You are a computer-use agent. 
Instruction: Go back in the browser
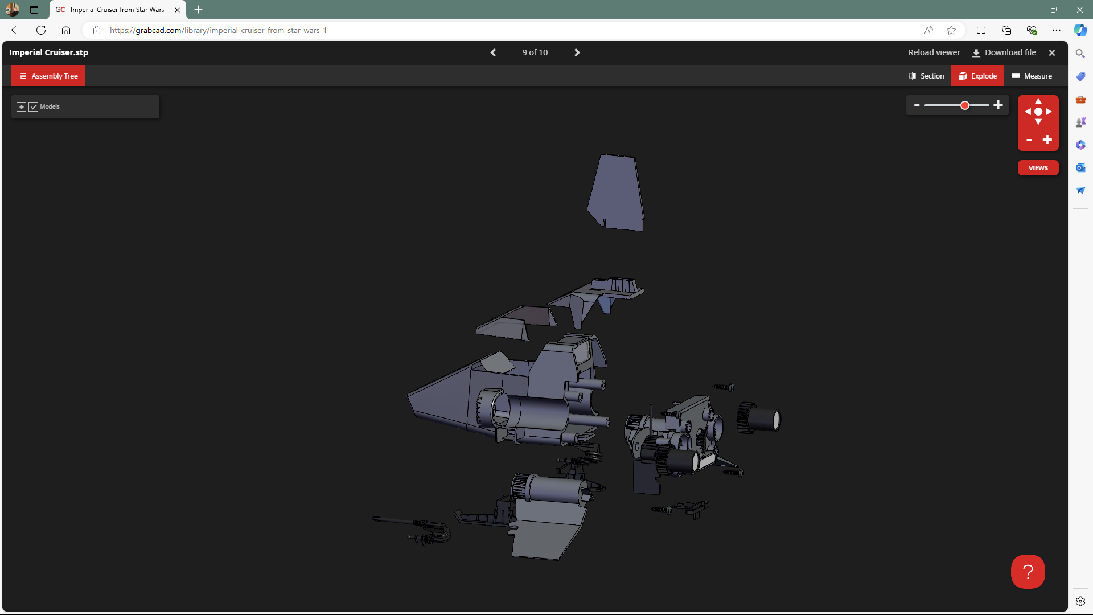tap(16, 30)
